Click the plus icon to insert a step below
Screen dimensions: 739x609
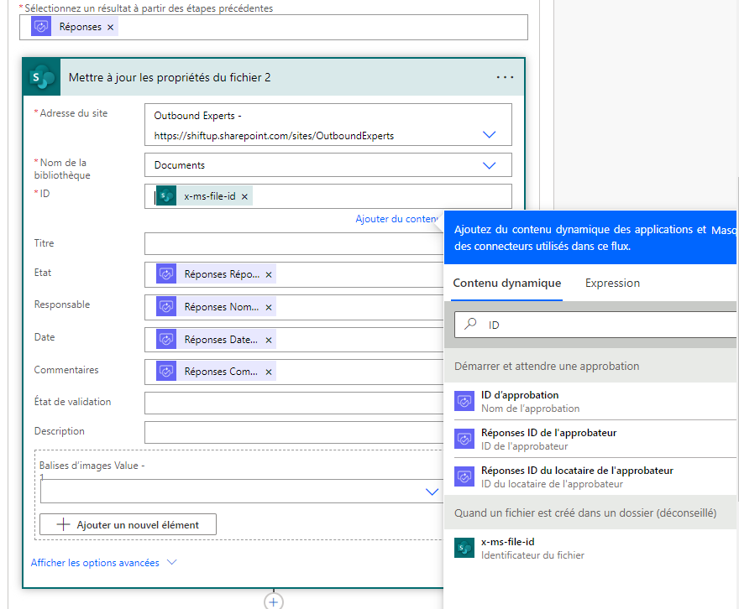point(274,601)
